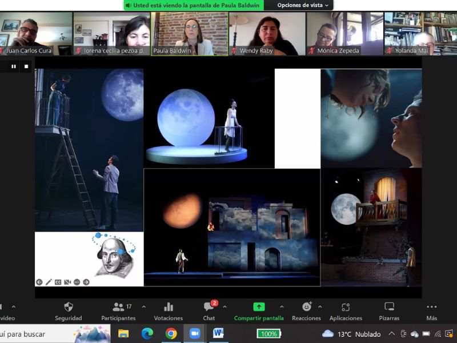Open Votaciones polls
The image size is (457, 343).
tap(168, 311)
